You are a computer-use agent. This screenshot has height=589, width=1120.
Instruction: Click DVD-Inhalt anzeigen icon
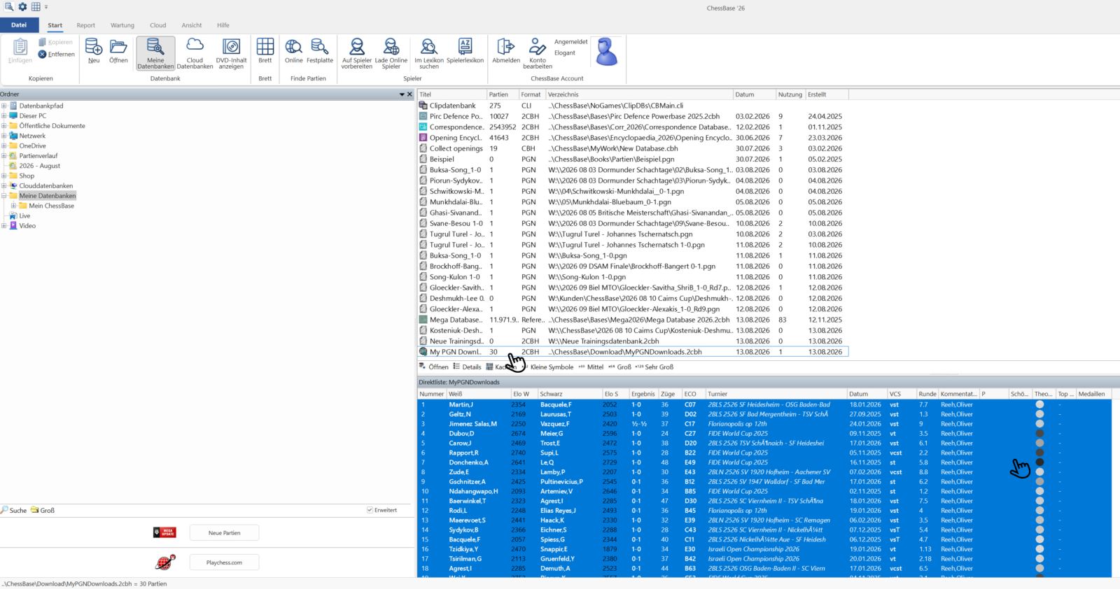click(x=231, y=54)
